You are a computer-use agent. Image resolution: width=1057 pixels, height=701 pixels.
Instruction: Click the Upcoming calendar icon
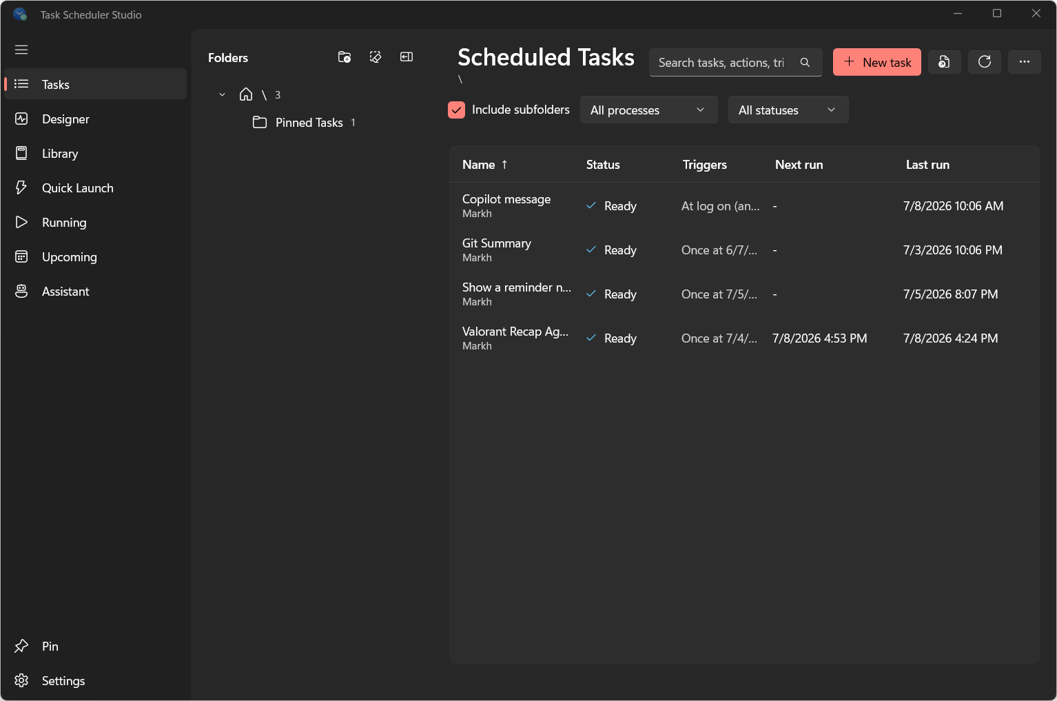tap(21, 256)
